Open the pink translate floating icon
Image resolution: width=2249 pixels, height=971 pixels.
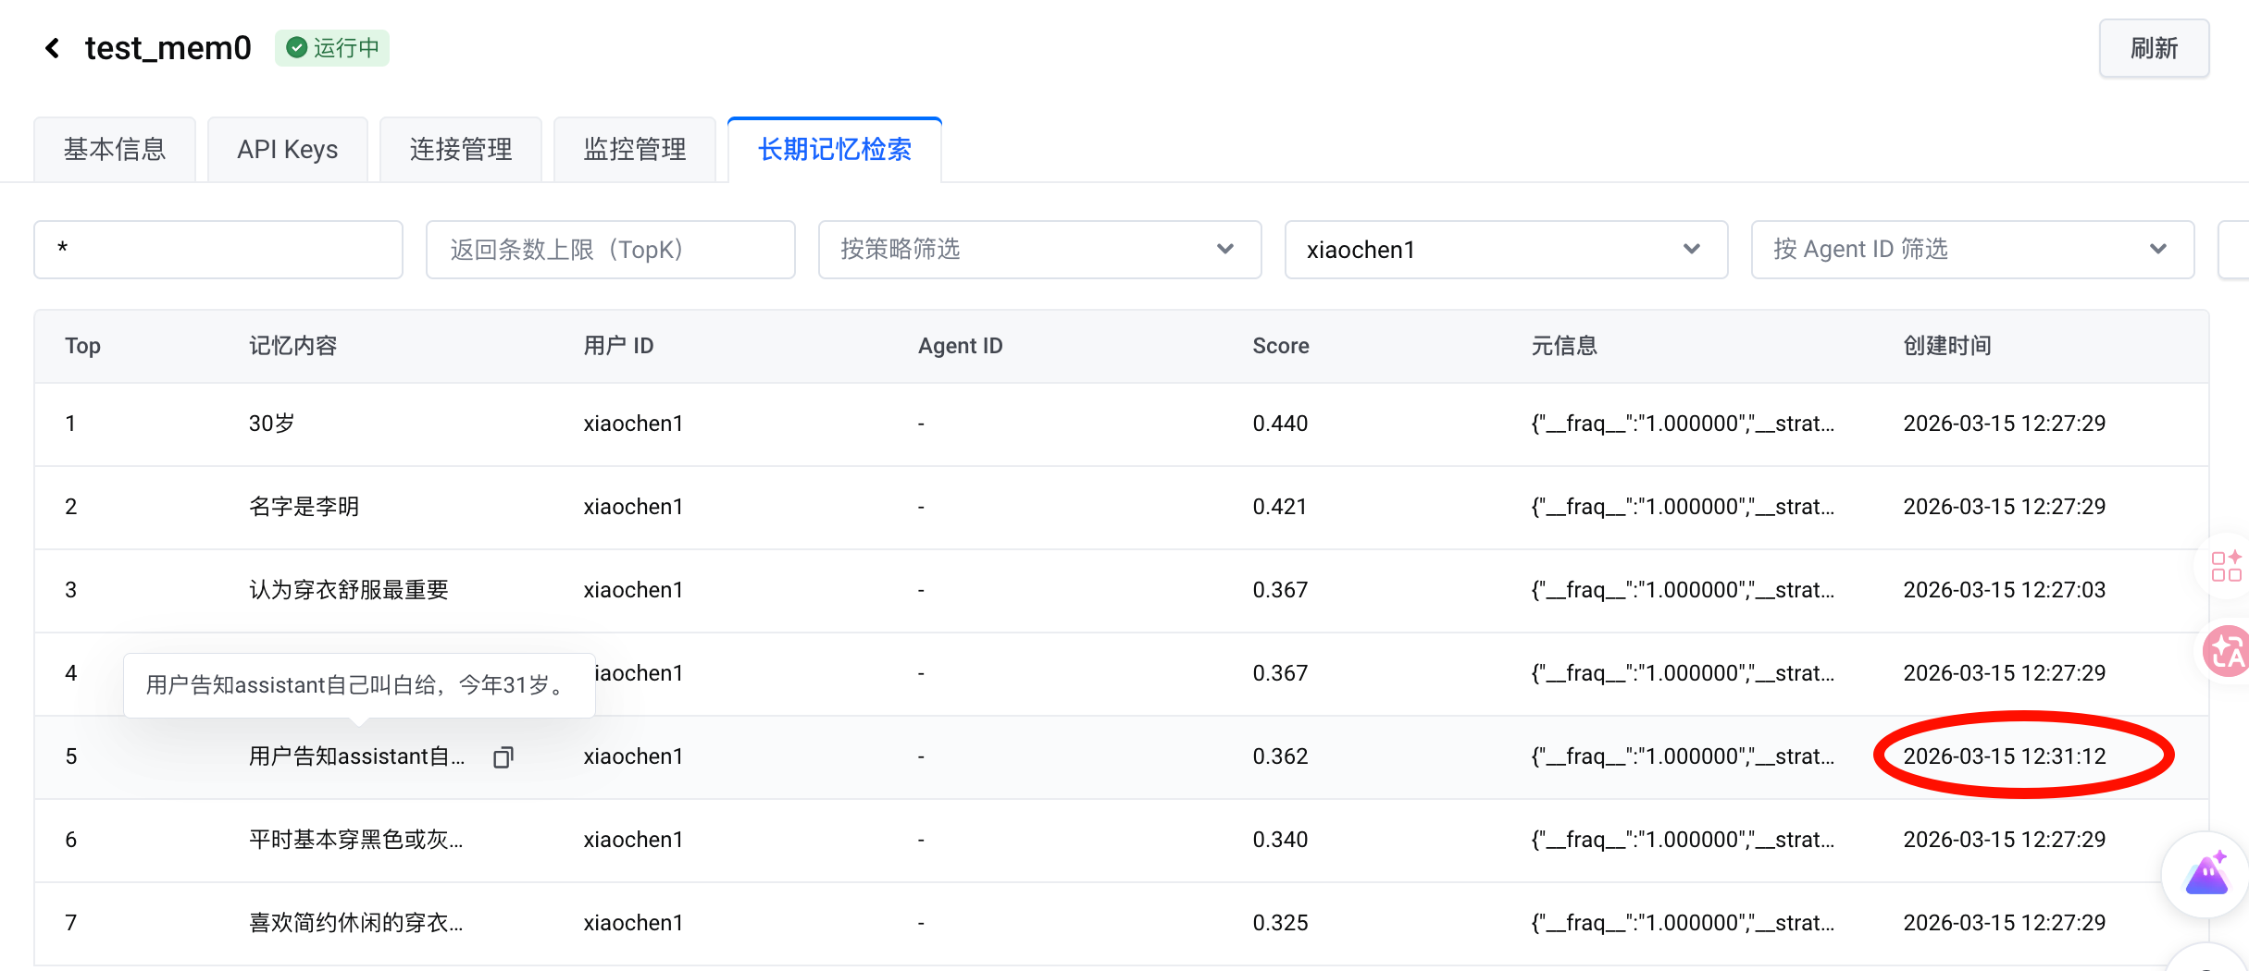coord(2226,652)
